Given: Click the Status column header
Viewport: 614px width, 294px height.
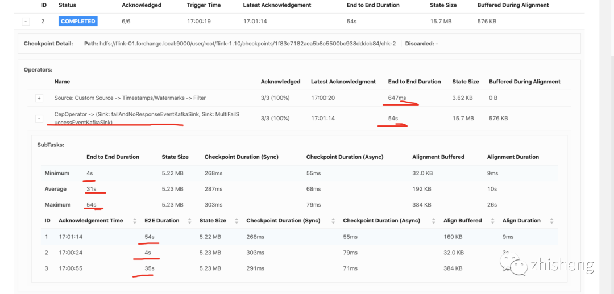Looking at the screenshot, I should tap(67, 5).
